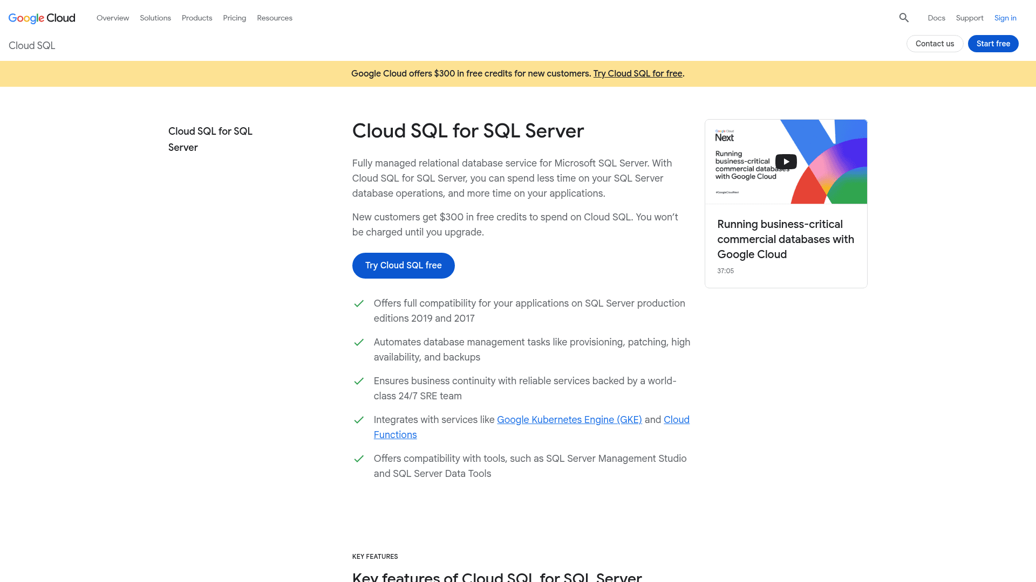Click the Cloud SQL for SQL Server main heading
Viewport: 1036px width, 582px height.
[468, 131]
